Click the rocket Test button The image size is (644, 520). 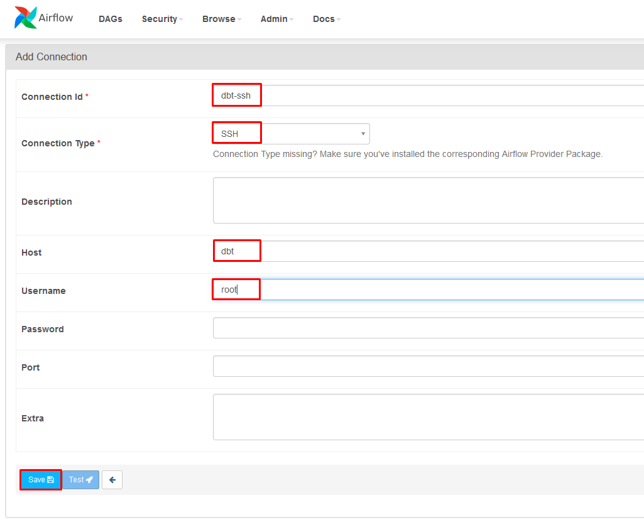click(x=80, y=480)
